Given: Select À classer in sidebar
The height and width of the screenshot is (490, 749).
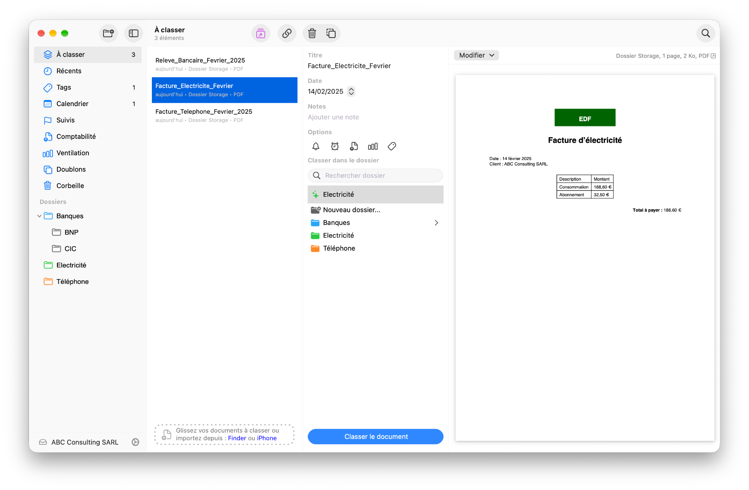Looking at the screenshot, I should pyautogui.click(x=88, y=55).
